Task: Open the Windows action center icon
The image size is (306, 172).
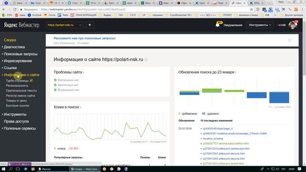Action: coord(300,169)
